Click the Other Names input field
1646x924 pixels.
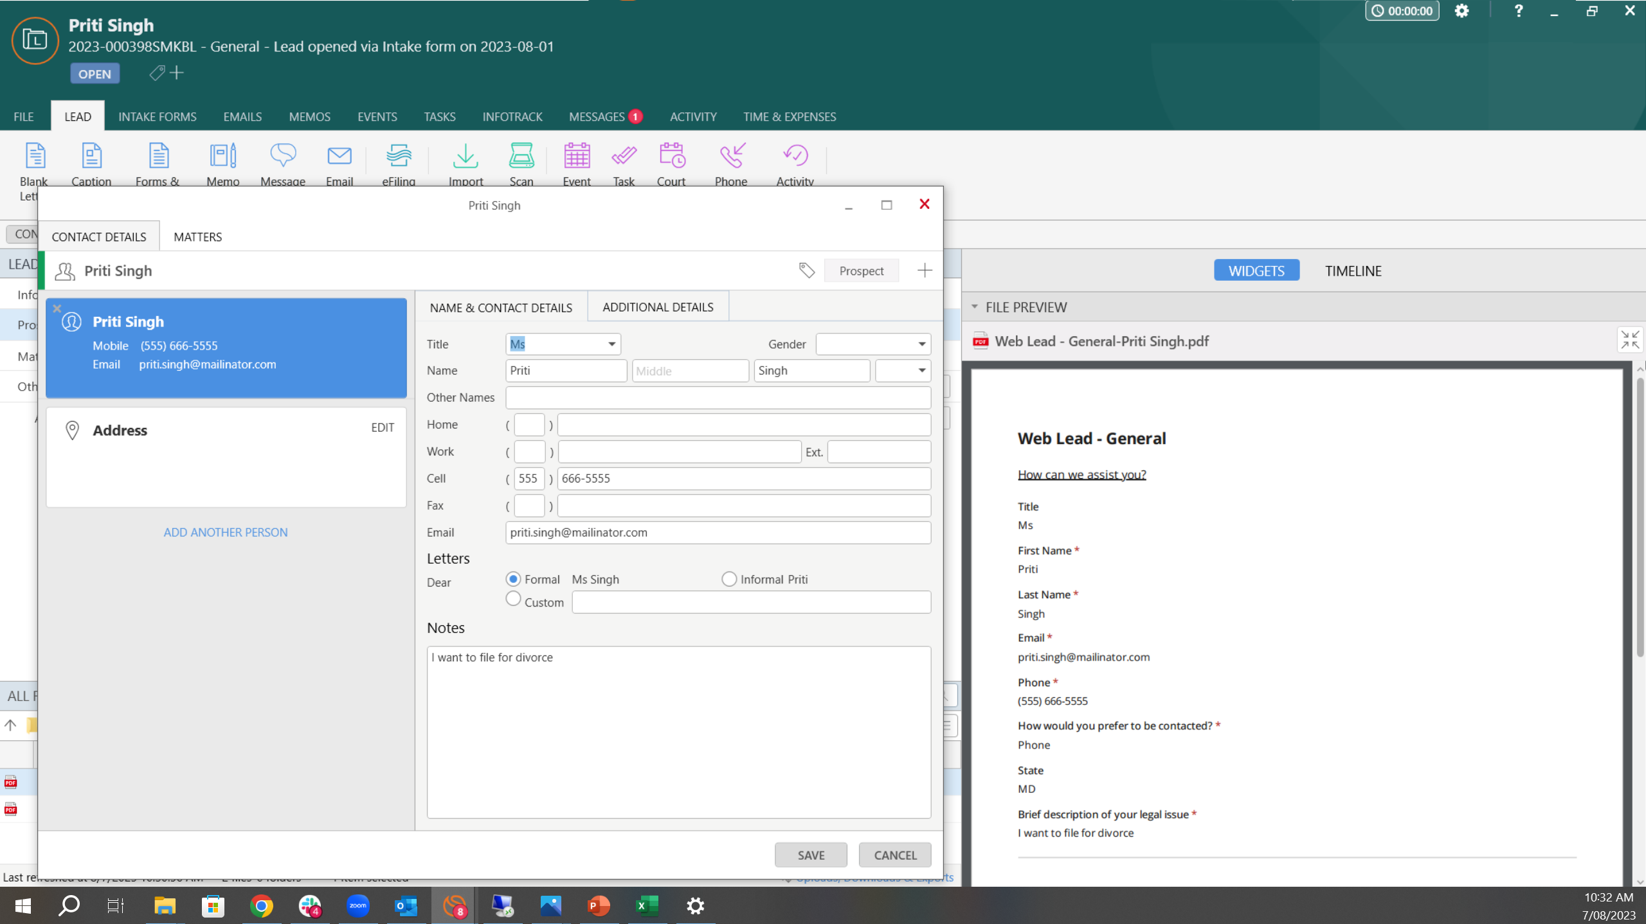(718, 398)
